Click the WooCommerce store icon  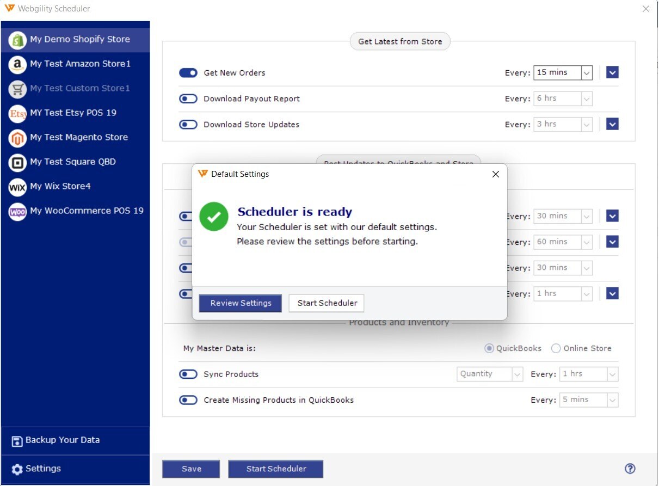[18, 211]
